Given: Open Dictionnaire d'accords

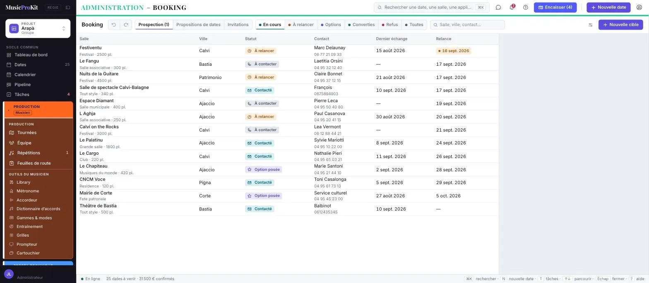Looking at the screenshot, I should (38, 209).
